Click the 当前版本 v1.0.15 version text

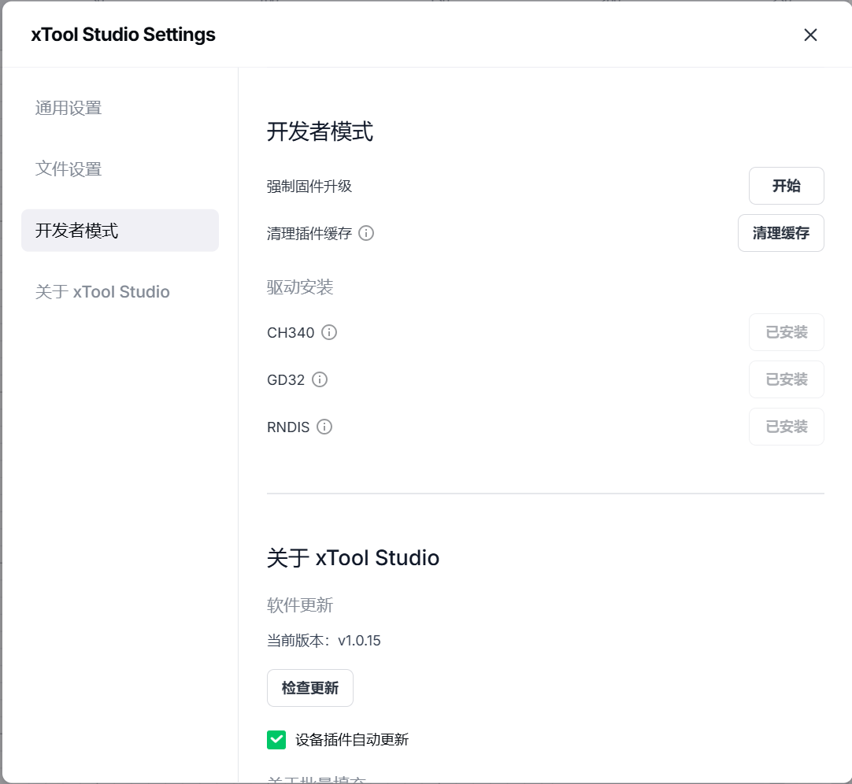(x=324, y=641)
